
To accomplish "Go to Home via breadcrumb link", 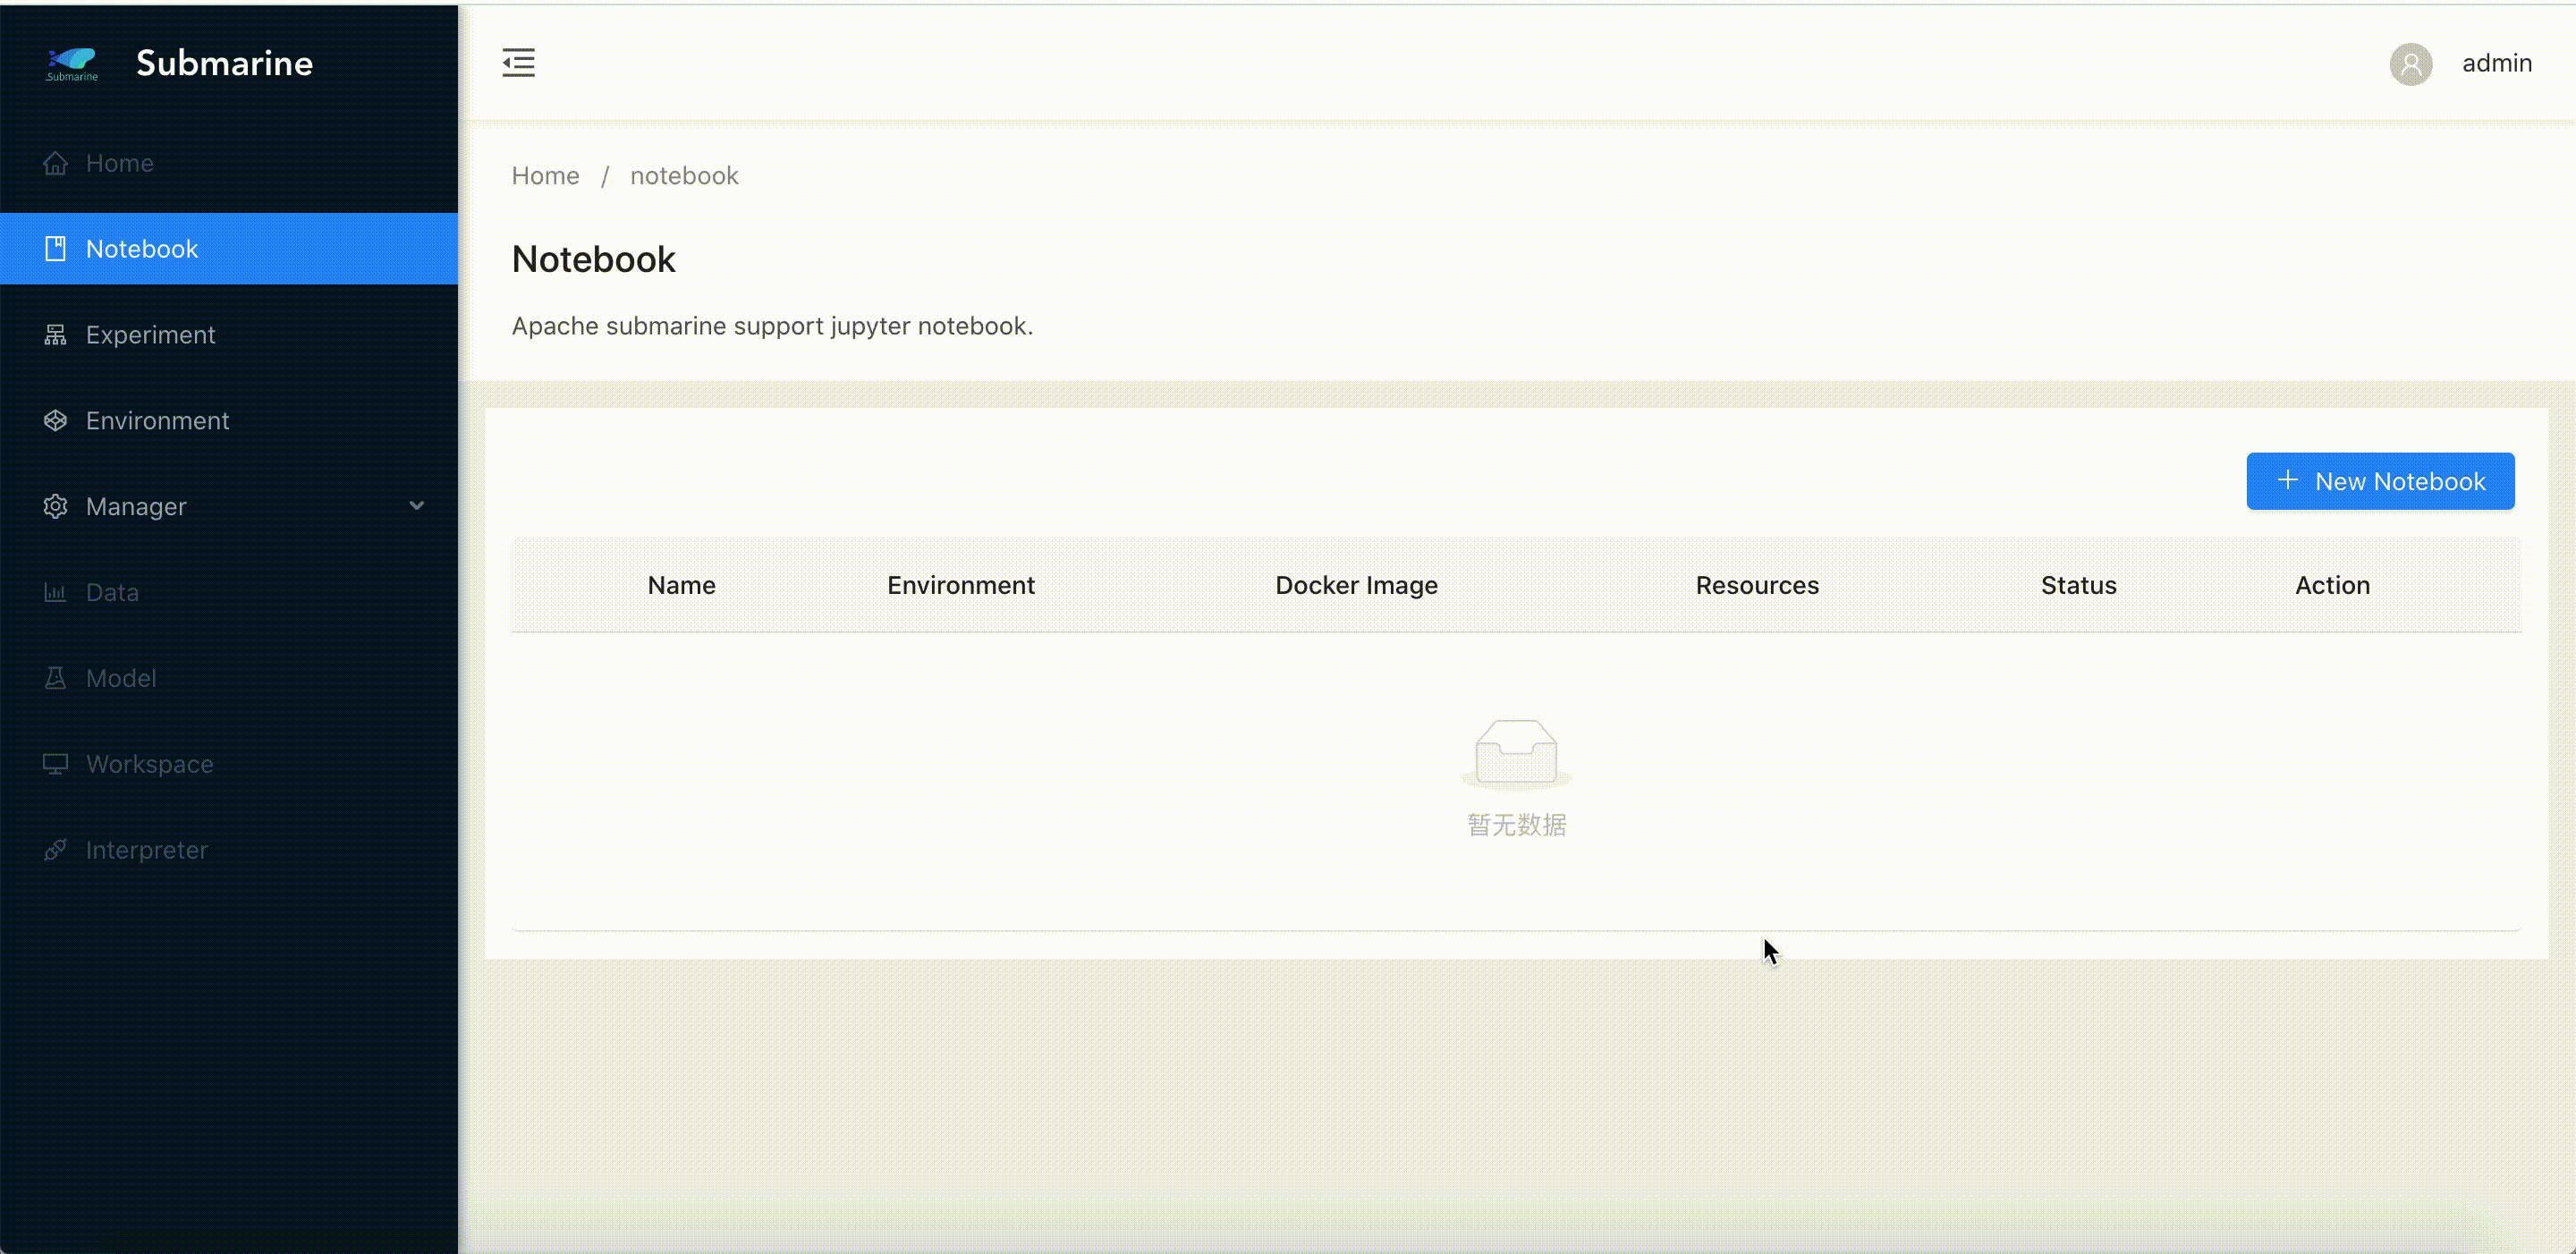I will point(545,176).
